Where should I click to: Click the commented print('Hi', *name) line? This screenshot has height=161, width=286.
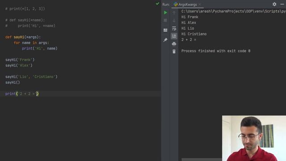tap(30, 26)
